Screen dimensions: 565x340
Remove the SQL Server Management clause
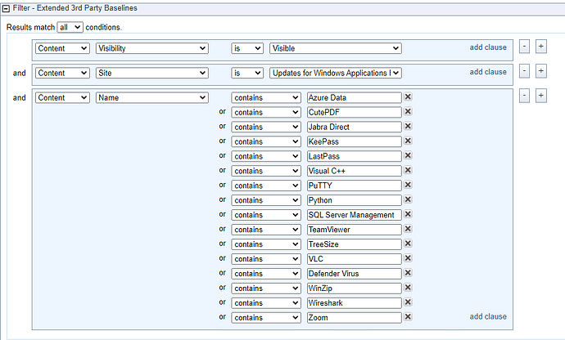408,214
